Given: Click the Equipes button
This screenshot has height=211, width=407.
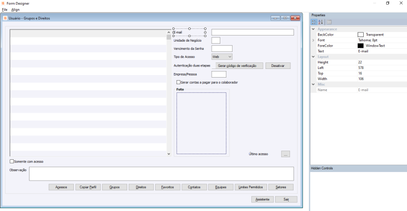Looking at the screenshot, I should coord(221,187).
